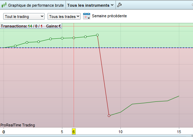
Task: Click the Transactions summary label
Action: pos(22,26)
